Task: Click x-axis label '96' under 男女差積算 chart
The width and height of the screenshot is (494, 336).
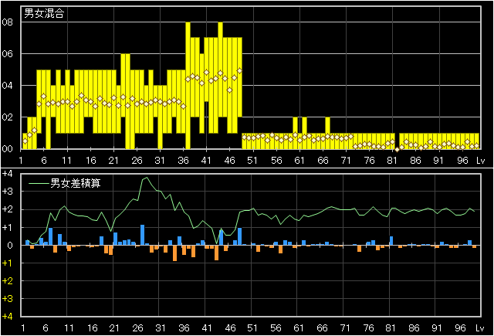Action: point(460,328)
